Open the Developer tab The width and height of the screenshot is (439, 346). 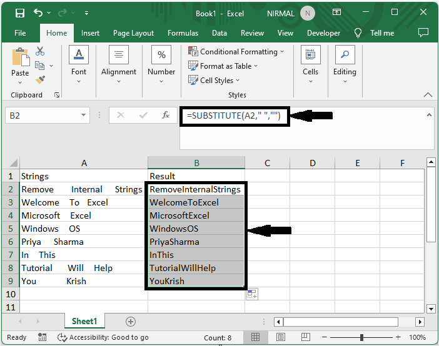pyautogui.click(x=323, y=33)
